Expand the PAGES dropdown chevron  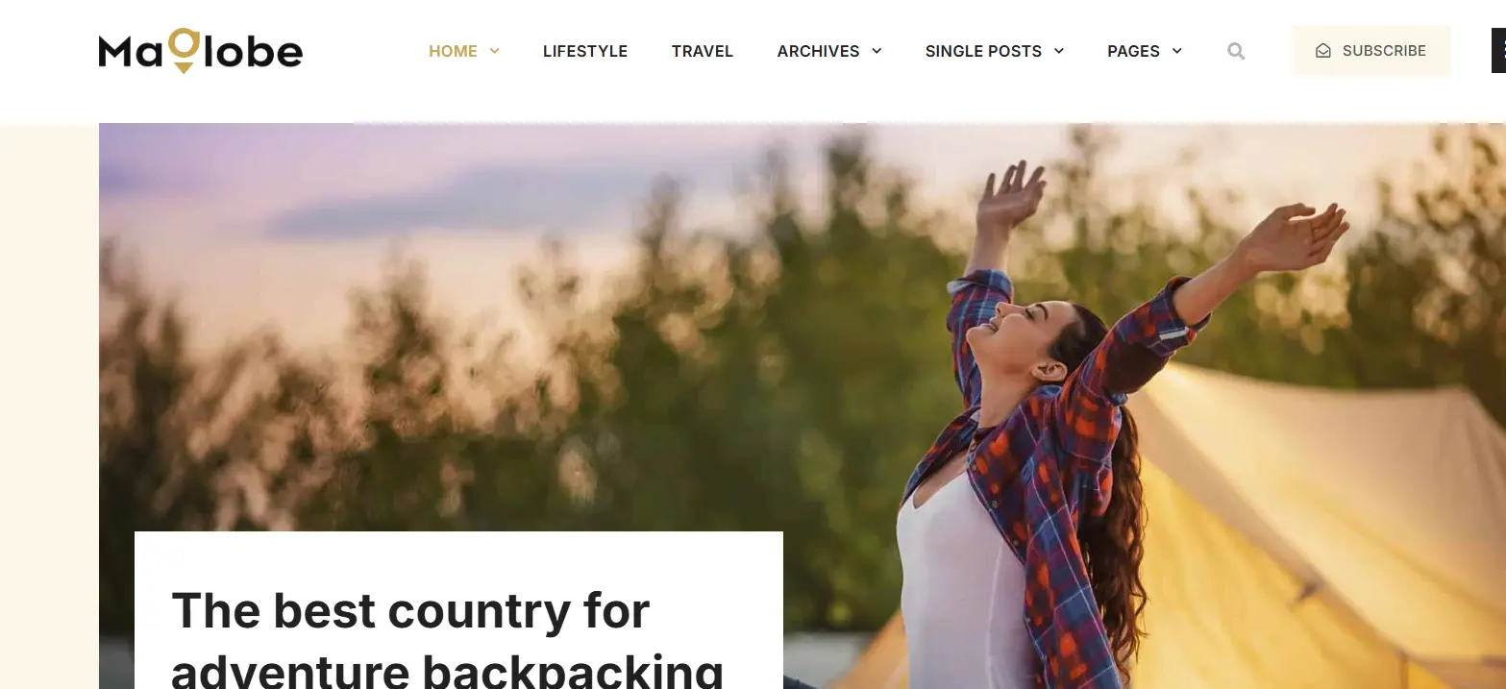[1177, 51]
